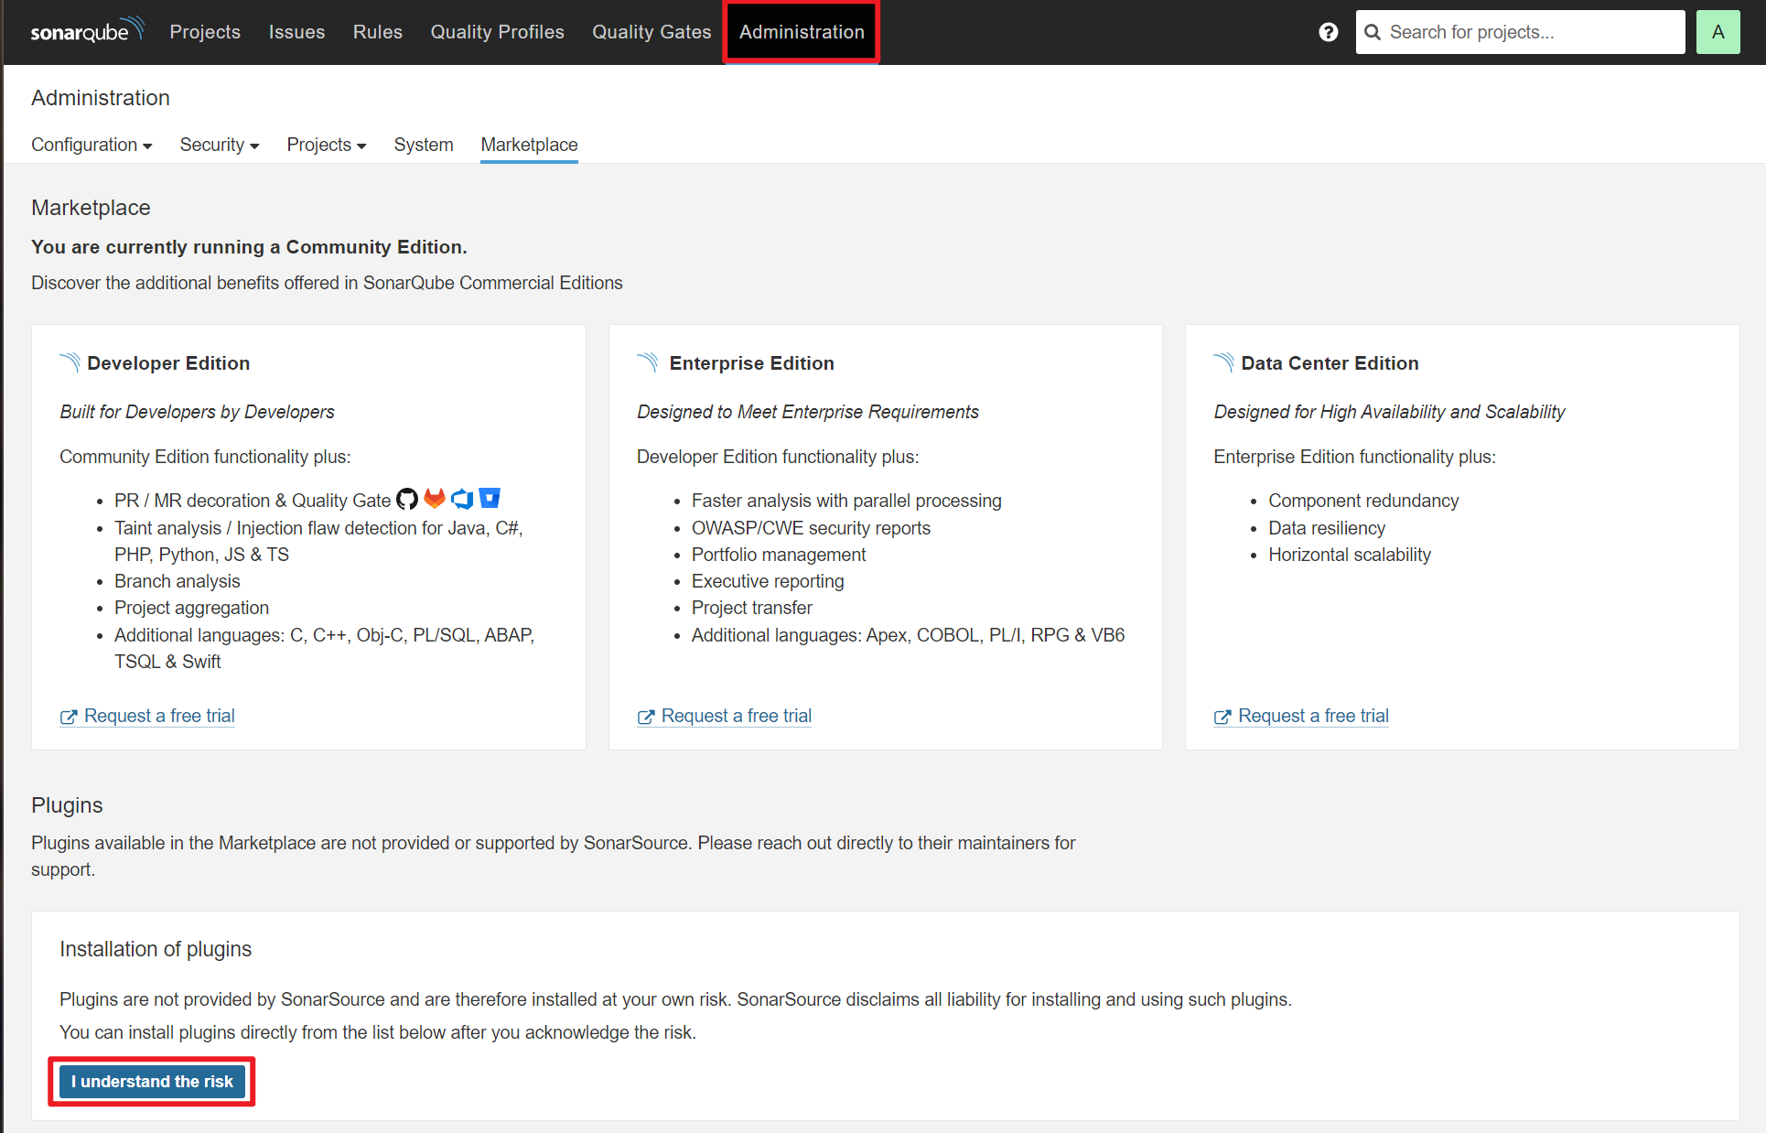Go to Issues in the top navigation
The image size is (1766, 1133).
(x=296, y=32)
